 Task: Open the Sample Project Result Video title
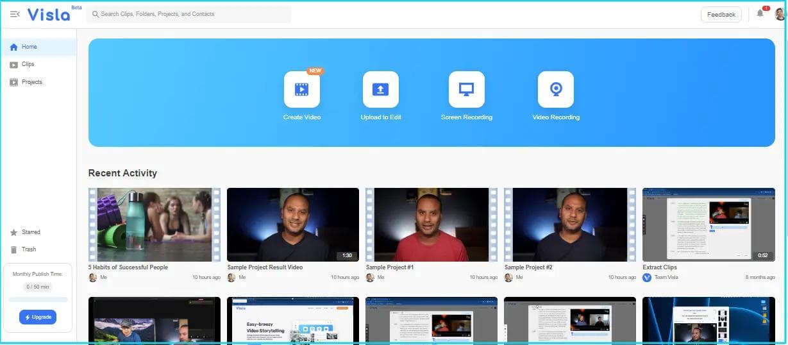(265, 267)
